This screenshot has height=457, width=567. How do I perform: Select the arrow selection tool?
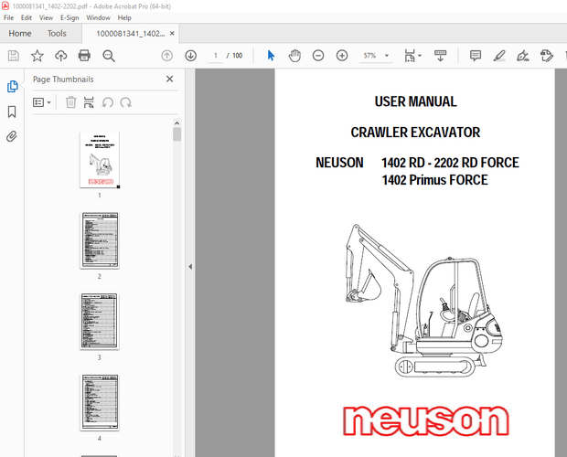pos(271,56)
